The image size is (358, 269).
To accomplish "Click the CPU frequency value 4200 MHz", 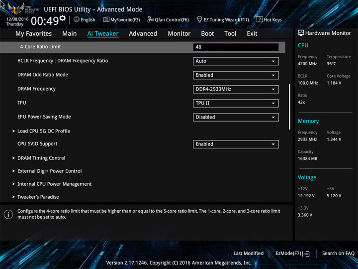I will 307,64.
